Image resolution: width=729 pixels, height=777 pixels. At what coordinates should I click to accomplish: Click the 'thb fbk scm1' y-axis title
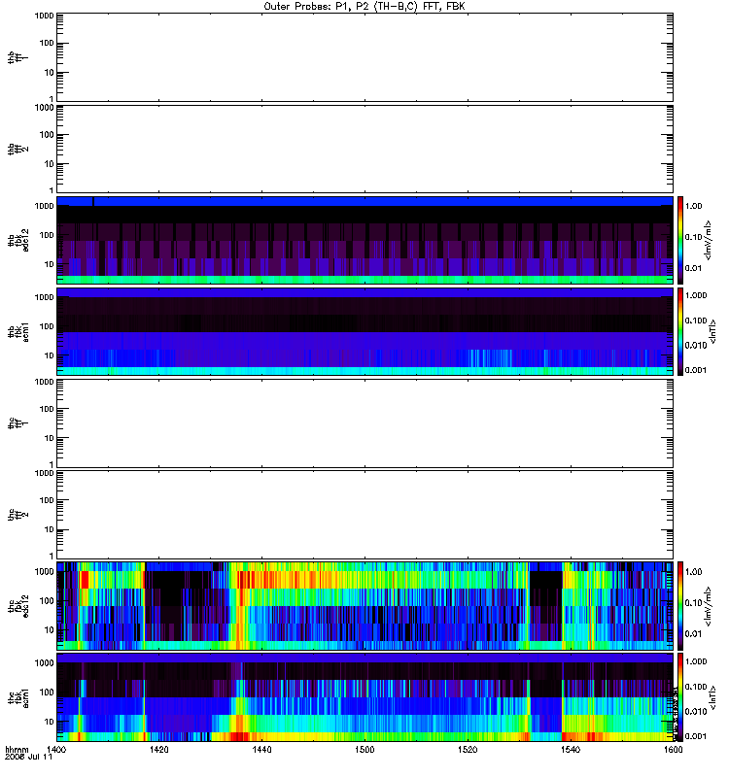[x=18, y=332]
